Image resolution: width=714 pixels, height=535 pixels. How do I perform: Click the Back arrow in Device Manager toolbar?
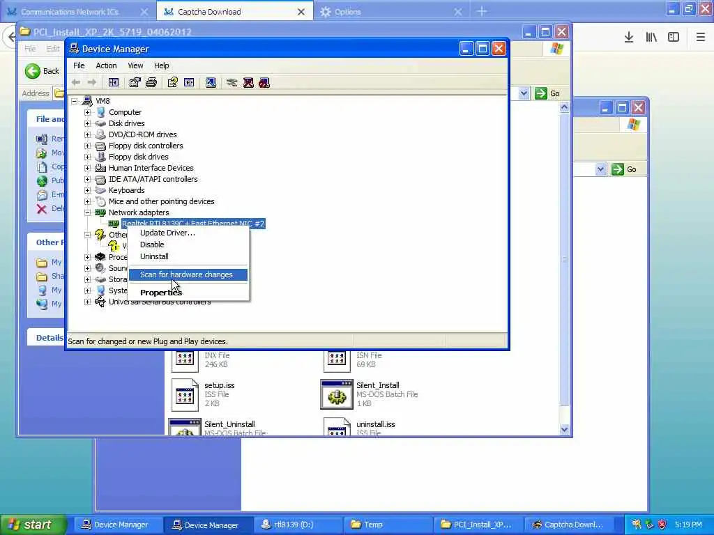click(76, 82)
